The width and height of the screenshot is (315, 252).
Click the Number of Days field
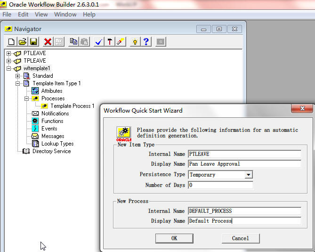[x=220, y=185]
